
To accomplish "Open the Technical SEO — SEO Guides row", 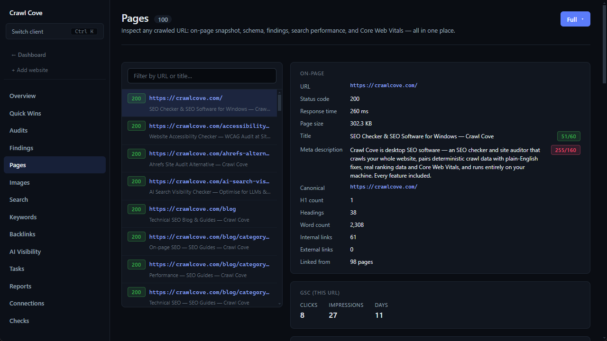I will tap(199, 295).
